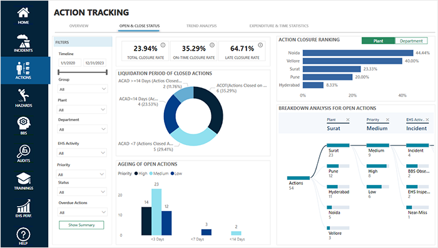Remove Plant level from breakdown tree
This screenshot has height=248, width=438.
pos(348,120)
